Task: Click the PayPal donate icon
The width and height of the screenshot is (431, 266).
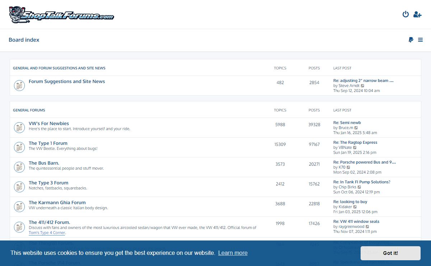Action: tap(411, 40)
